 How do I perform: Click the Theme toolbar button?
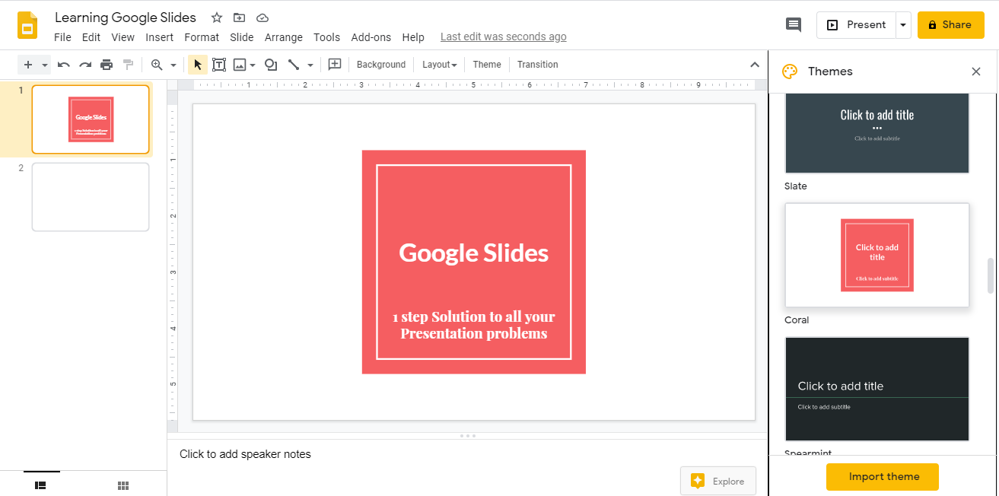tap(487, 65)
